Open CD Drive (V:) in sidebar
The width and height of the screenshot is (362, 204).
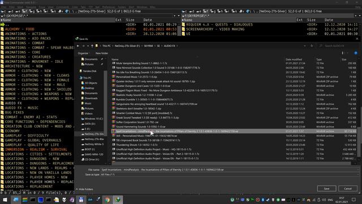tap(92, 159)
